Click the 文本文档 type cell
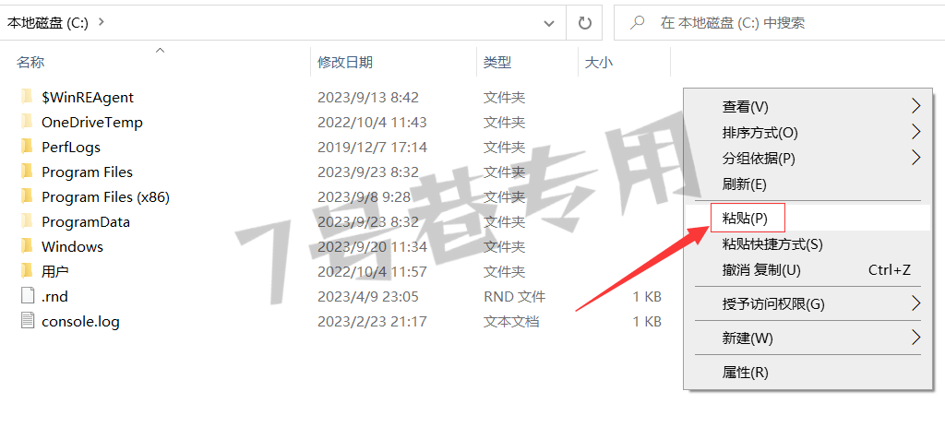 pyautogui.click(x=511, y=321)
